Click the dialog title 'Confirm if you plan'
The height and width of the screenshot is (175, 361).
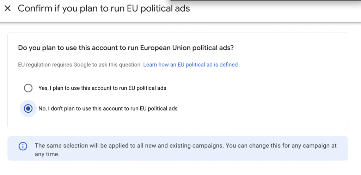click(104, 8)
